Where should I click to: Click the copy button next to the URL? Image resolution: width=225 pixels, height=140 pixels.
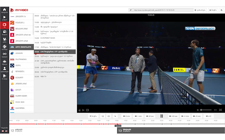tap(200, 10)
